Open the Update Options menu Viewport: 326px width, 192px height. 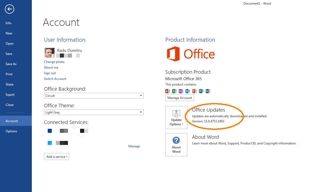176,118
